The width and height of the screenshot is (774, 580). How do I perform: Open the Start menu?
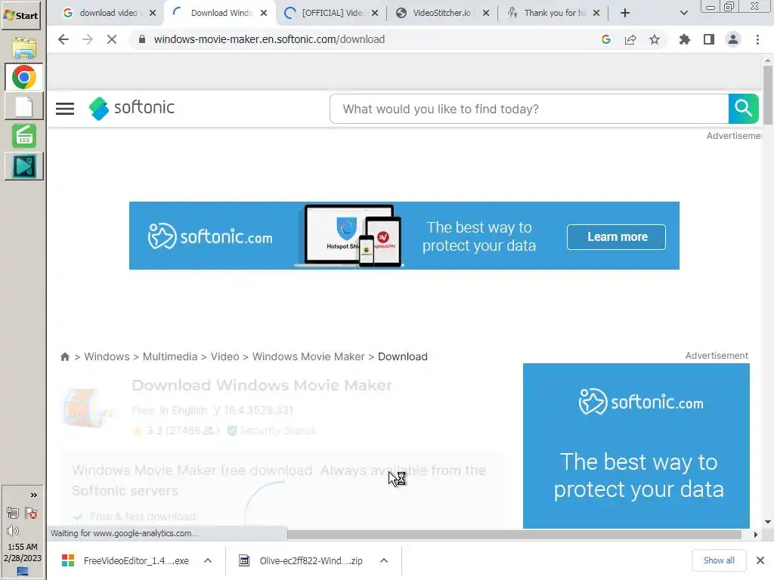coord(20,15)
